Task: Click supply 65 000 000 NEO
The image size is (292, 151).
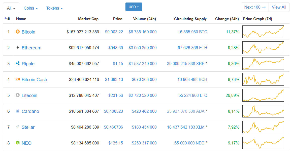Action: tap(189, 143)
